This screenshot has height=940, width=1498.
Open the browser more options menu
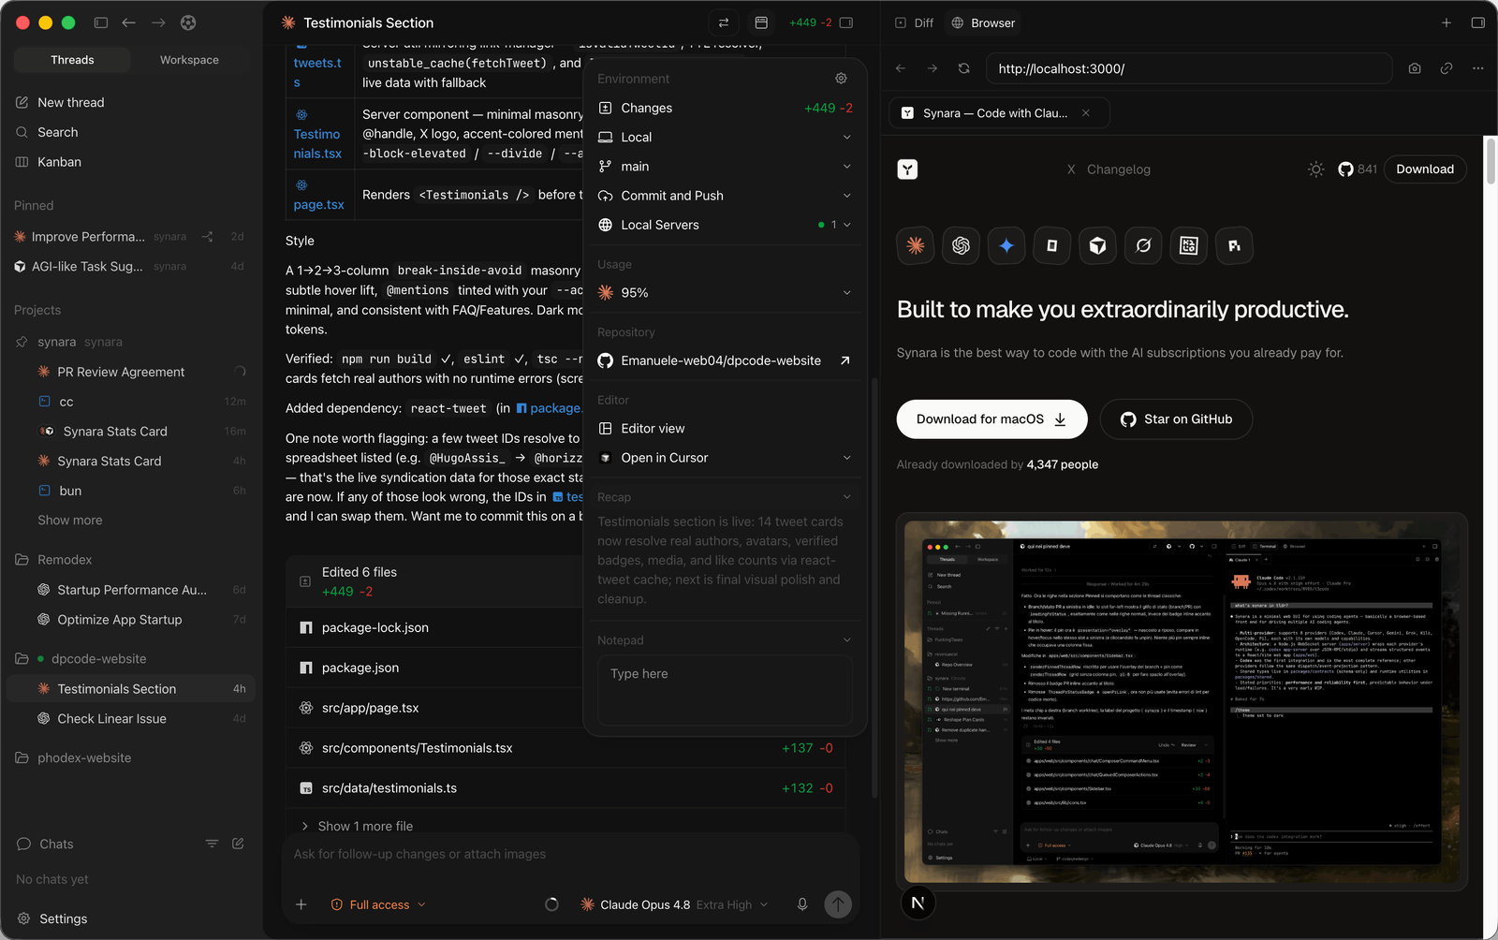(x=1477, y=68)
